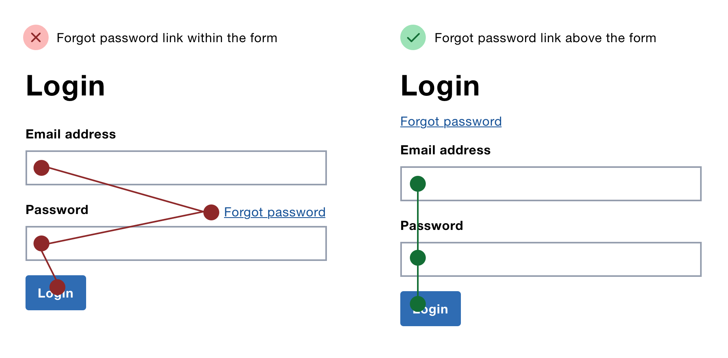The image size is (728, 358).
Task: Click the 'Forgot password link within the form' caption
Action: click(x=167, y=38)
